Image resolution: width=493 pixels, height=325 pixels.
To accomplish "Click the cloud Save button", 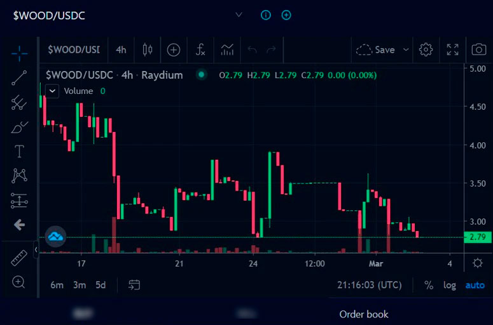I will click(375, 50).
